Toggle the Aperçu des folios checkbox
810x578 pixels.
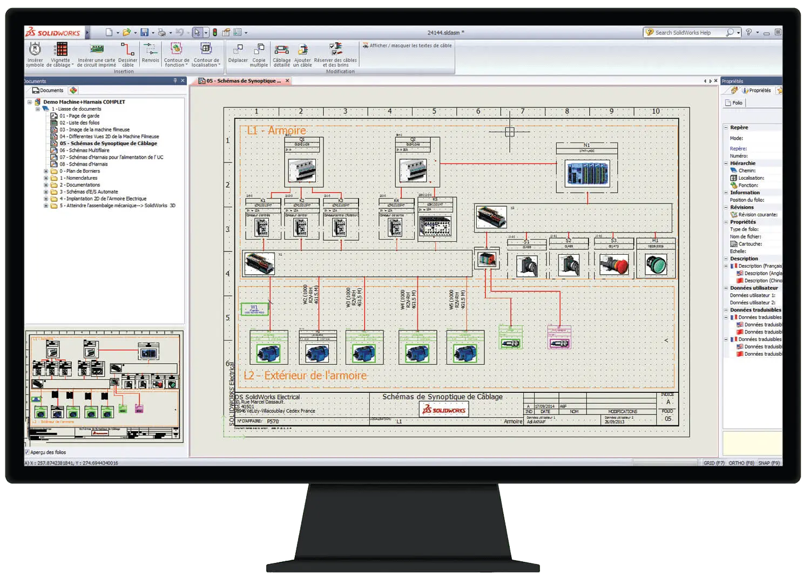[x=27, y=452]
